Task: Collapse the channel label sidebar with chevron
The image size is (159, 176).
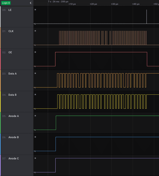Action: coord(31,3)
